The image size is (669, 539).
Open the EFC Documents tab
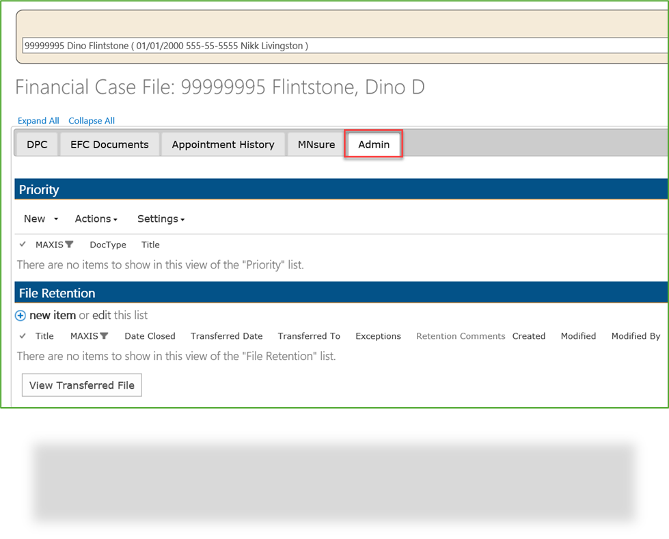[x=109, y=144]
